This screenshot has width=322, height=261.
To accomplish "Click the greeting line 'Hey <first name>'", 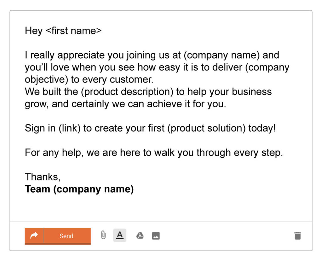I will click(63, 31).
